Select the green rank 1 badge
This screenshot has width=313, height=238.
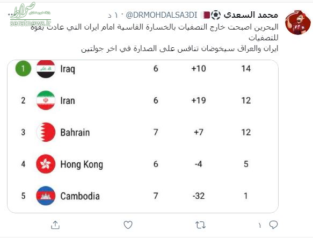23,69
